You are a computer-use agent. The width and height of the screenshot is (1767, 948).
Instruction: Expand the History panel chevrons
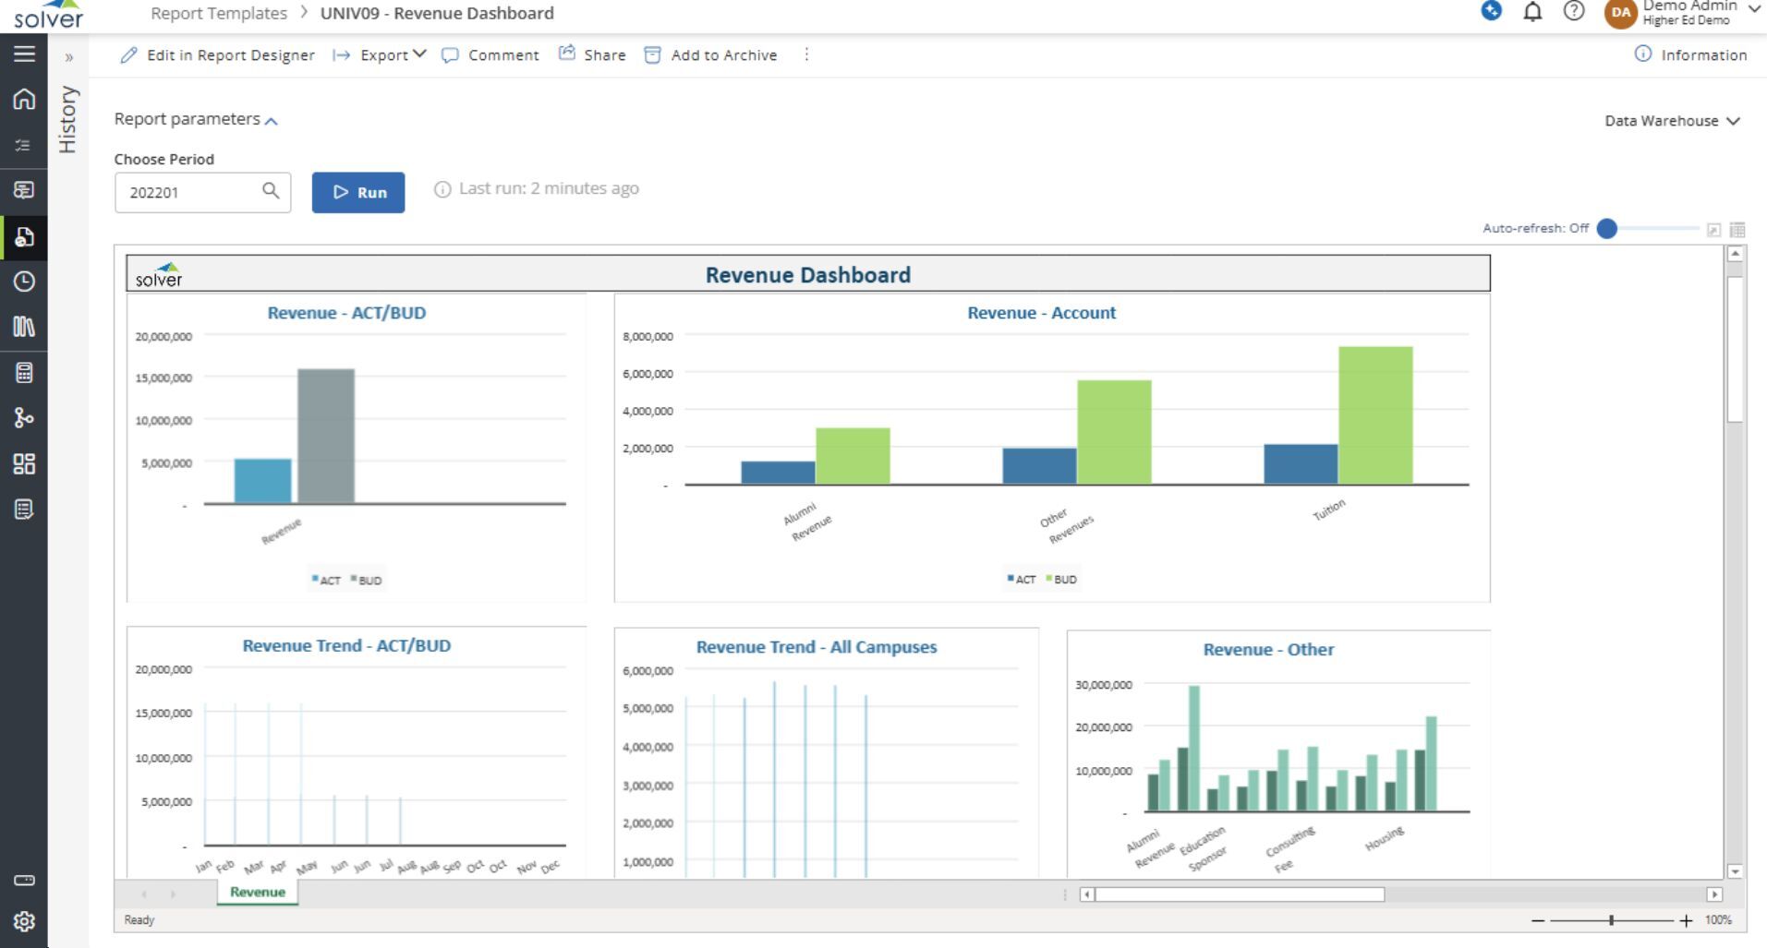click(68, 57)
